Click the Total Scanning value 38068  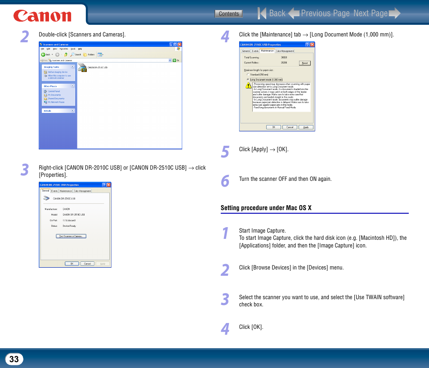pyautogui.click(x=284, y=58)
